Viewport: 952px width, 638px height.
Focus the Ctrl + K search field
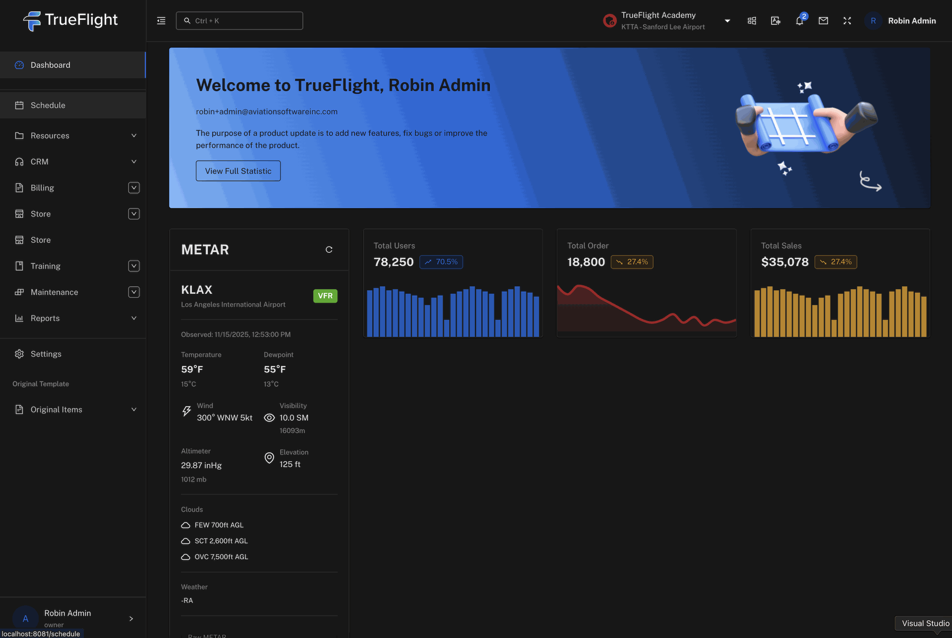point(239,21)
